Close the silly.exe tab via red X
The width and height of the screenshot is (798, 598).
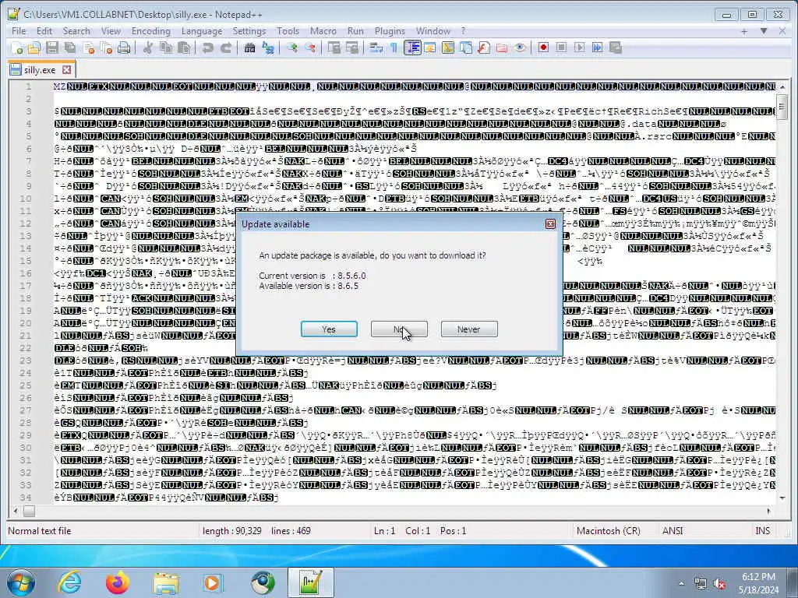(67, 69)
